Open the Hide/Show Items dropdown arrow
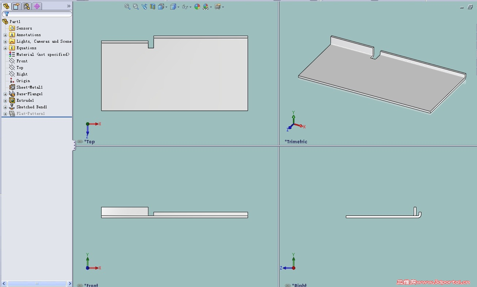This screenshot has width=477, height=287. pos(191,7)
